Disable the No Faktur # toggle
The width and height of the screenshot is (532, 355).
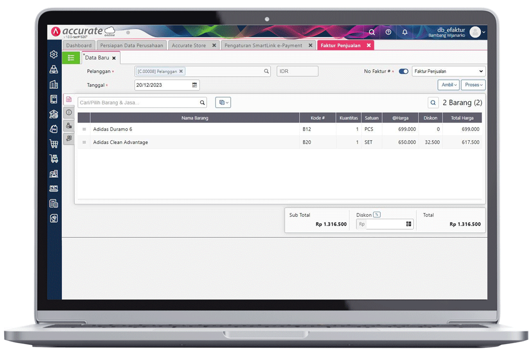tap(403, 71)
